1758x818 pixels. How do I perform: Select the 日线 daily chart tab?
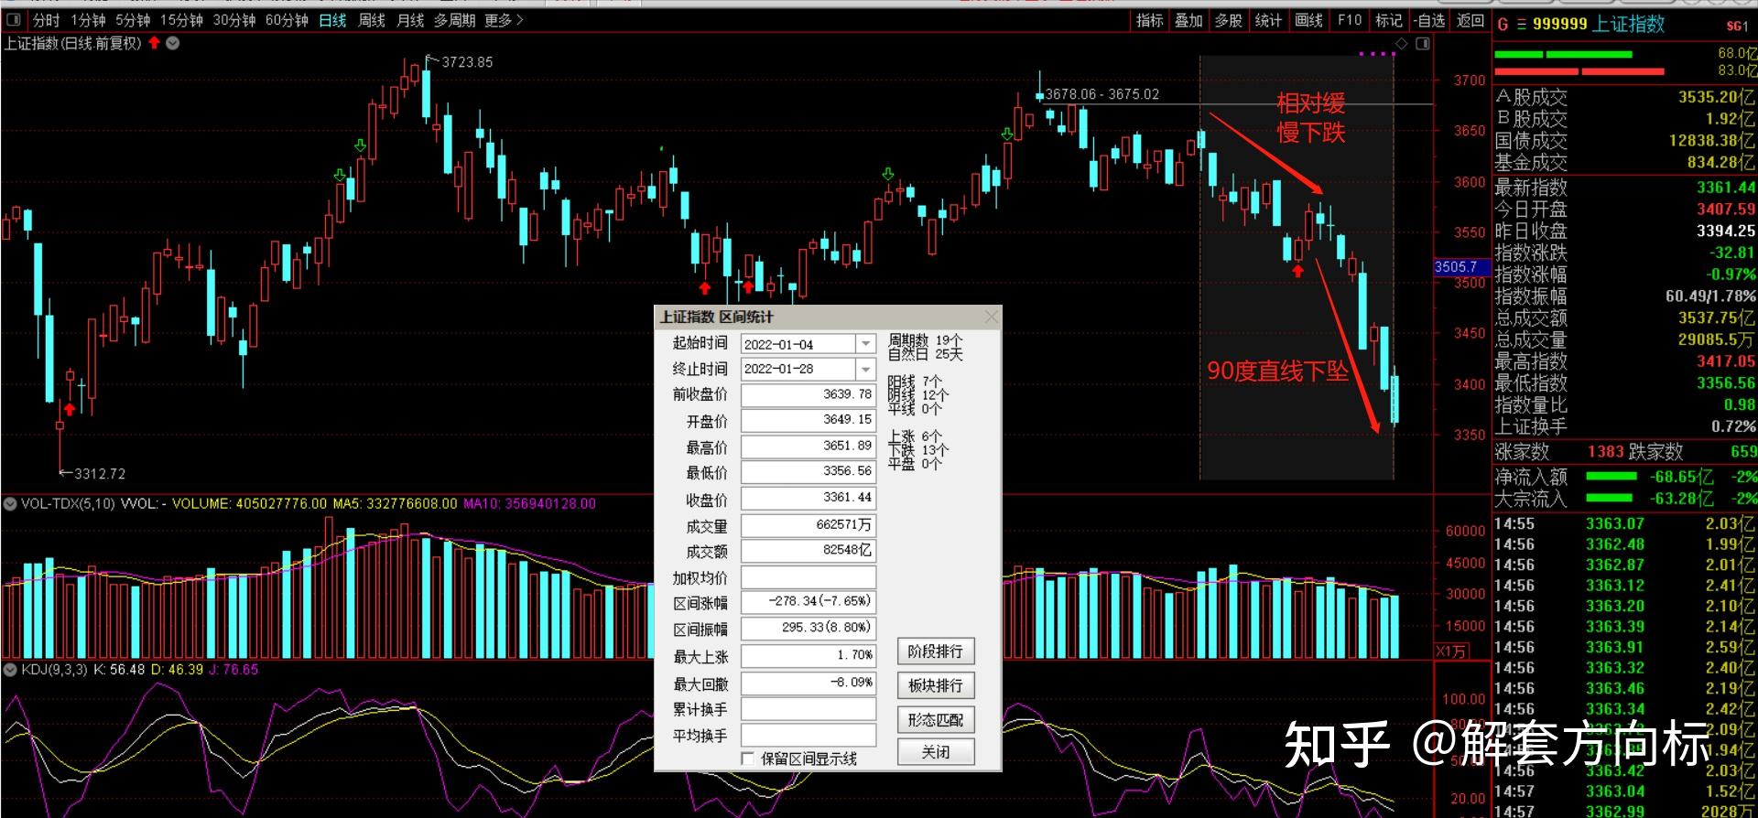point(332,20)
